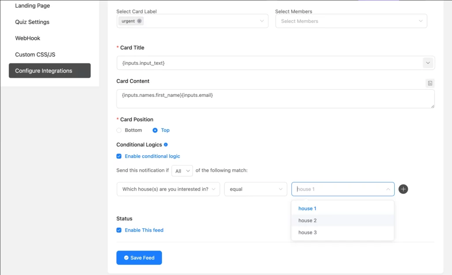The height and width of the screenshot is (275, 452).
Task: Toggle Enable conditional logic checkbox
Action: point(119,156)
